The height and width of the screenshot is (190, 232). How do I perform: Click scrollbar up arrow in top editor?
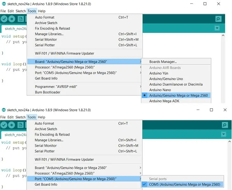(223, 35)
